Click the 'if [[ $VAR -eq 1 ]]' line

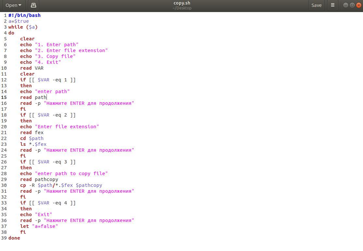click(48, 80)
